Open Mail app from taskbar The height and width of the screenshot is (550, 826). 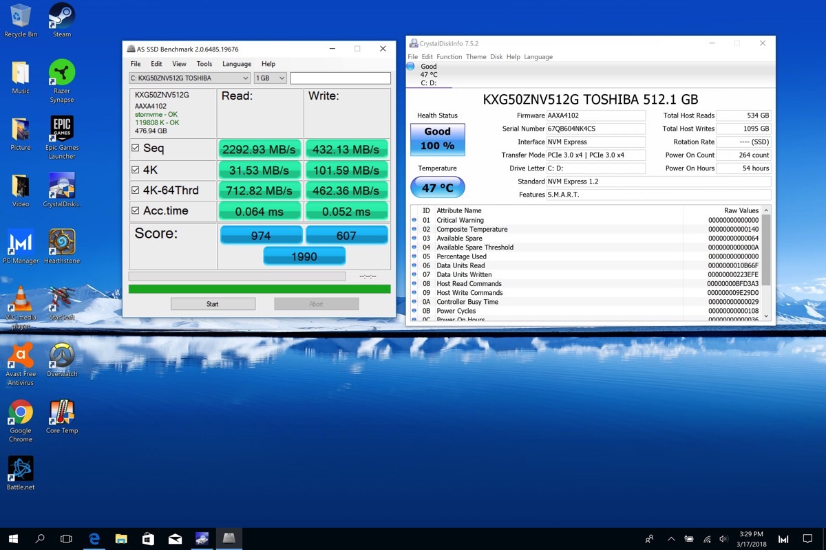click(175, 539)
